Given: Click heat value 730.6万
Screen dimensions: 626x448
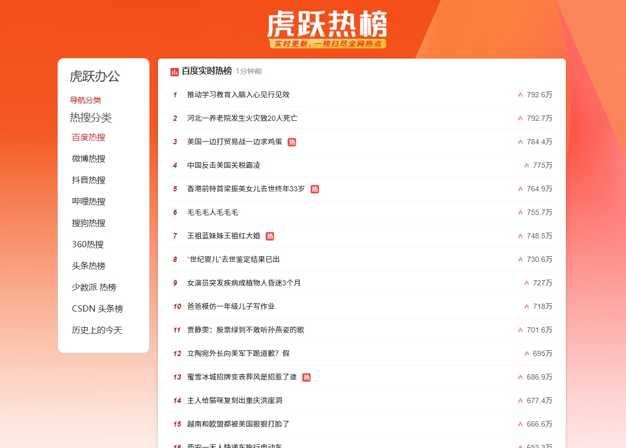Looking at the screenshot, I should [x=539, y=260].
